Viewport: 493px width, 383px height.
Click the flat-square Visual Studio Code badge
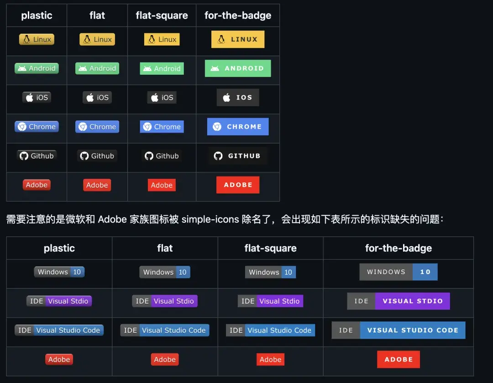click(x=270, y=330)
